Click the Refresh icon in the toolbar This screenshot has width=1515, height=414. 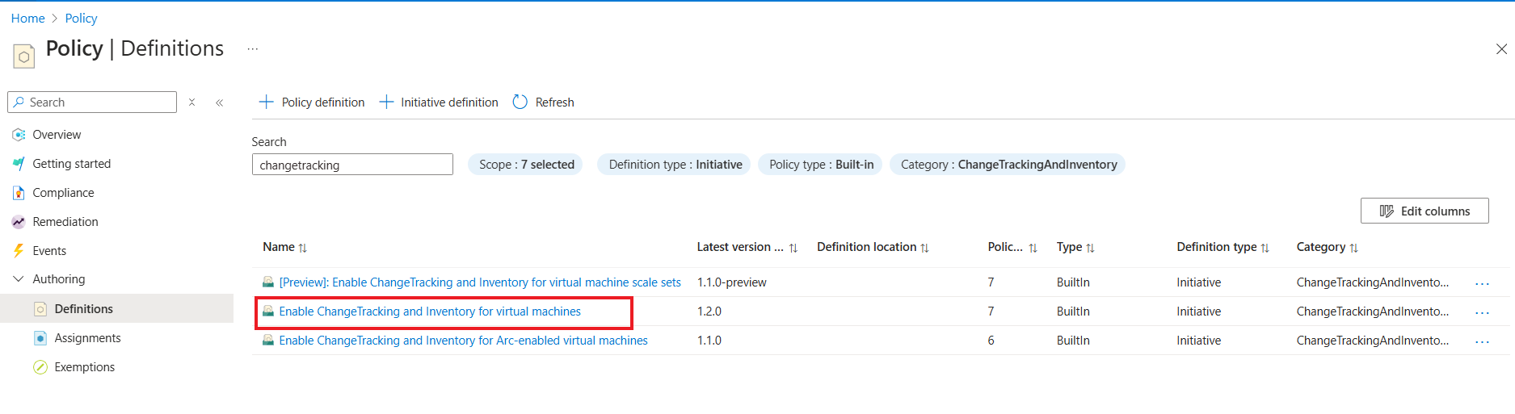(x=520, y=102)
